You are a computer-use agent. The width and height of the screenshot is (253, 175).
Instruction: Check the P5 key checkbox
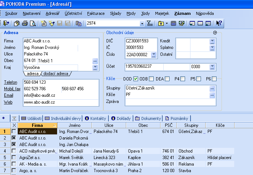click(x=198, y=79)
